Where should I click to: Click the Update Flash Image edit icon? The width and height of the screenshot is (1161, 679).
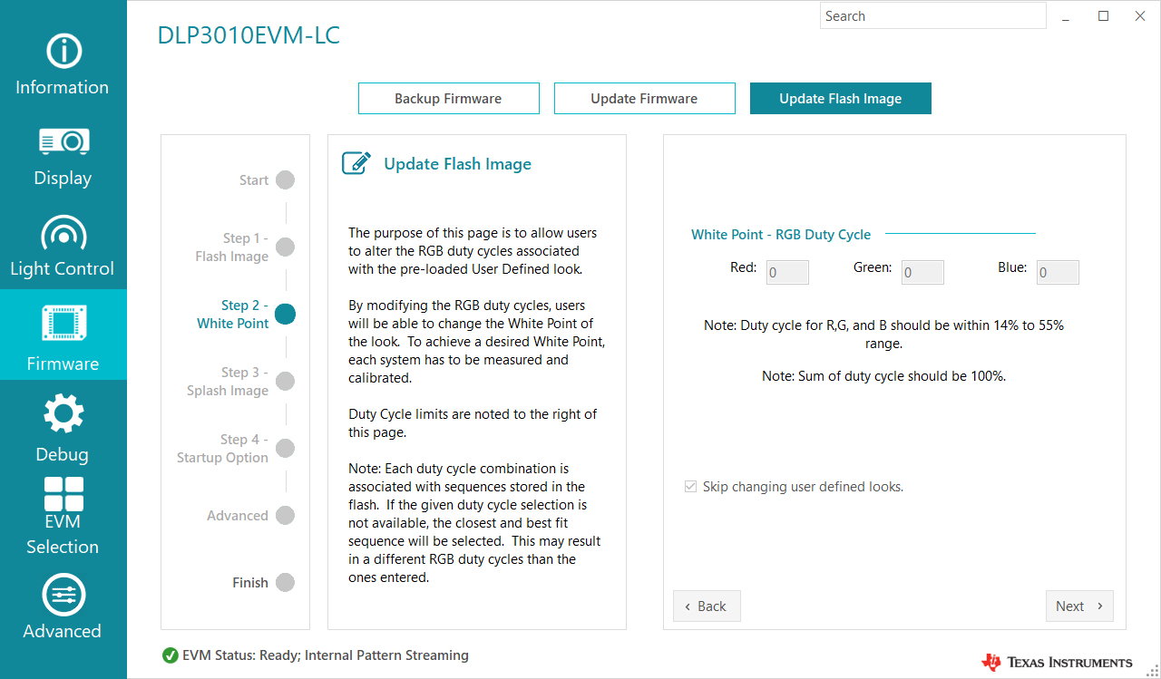tap(356, 163)
